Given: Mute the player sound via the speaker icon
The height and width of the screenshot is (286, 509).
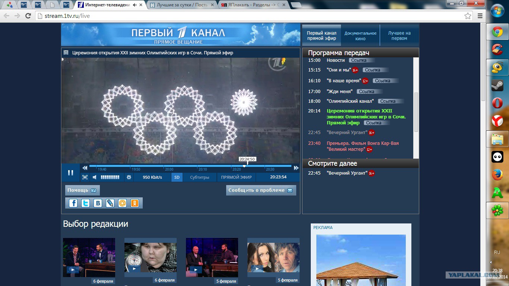Looking at the screenshot, I should coord(95,177).
